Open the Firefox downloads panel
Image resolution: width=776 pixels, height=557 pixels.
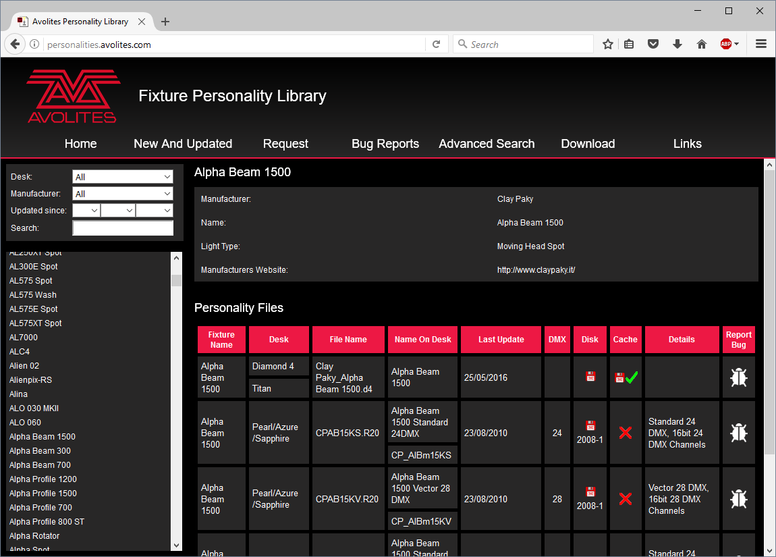tap(677, 43)
